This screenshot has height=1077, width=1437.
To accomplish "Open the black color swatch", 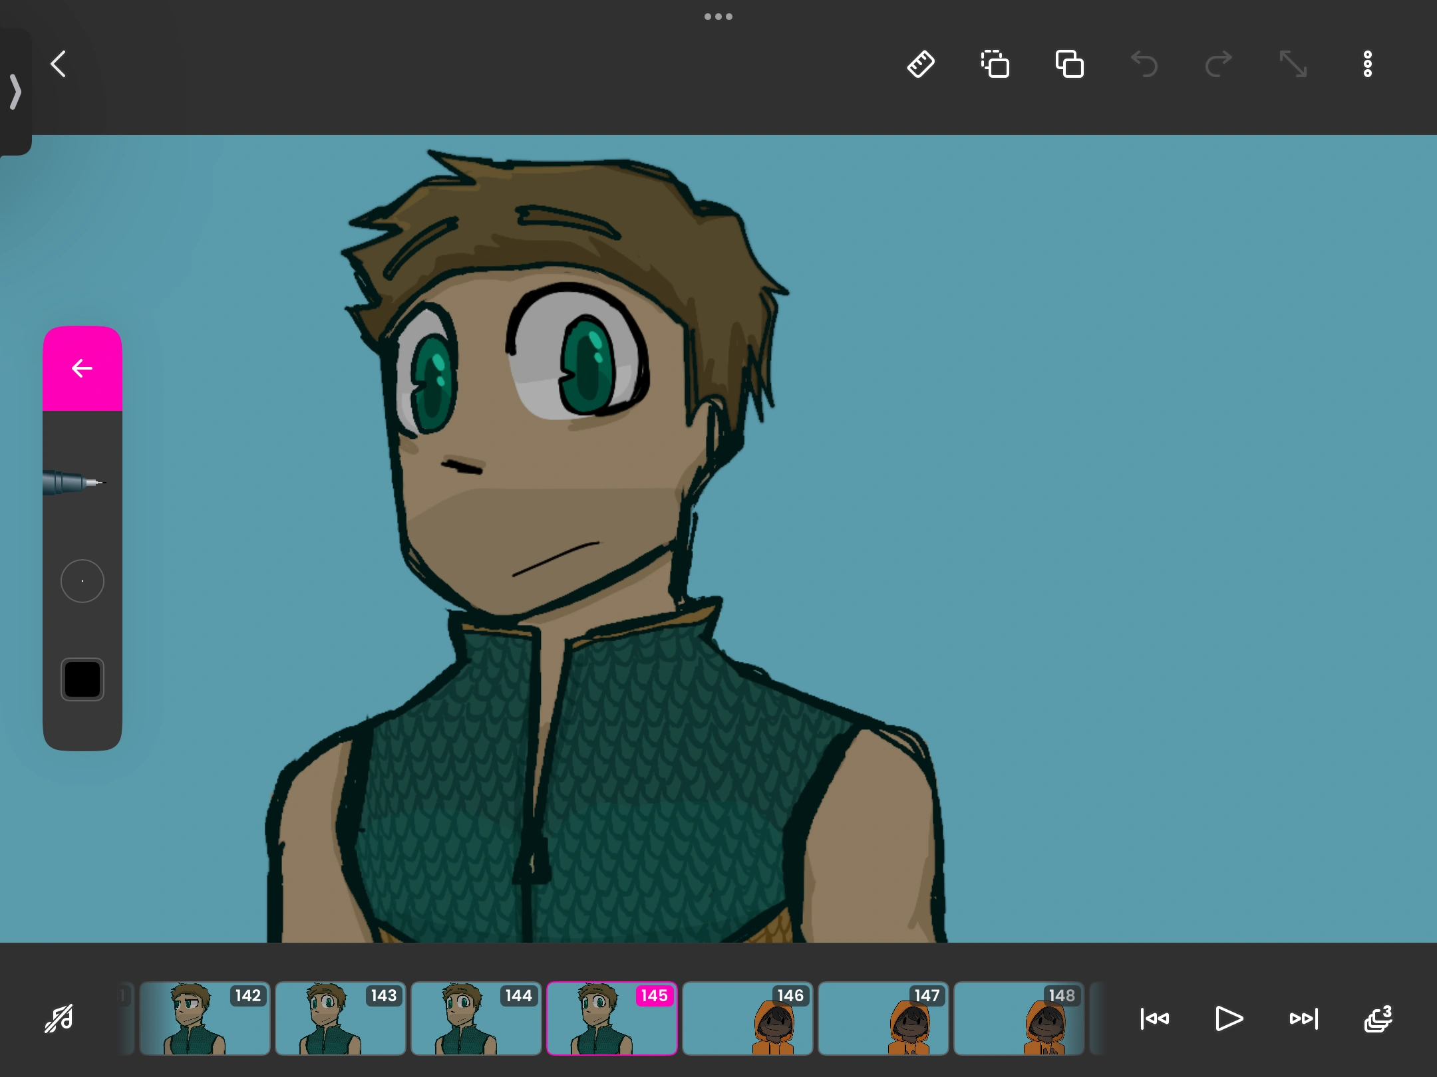I will 82,679.
